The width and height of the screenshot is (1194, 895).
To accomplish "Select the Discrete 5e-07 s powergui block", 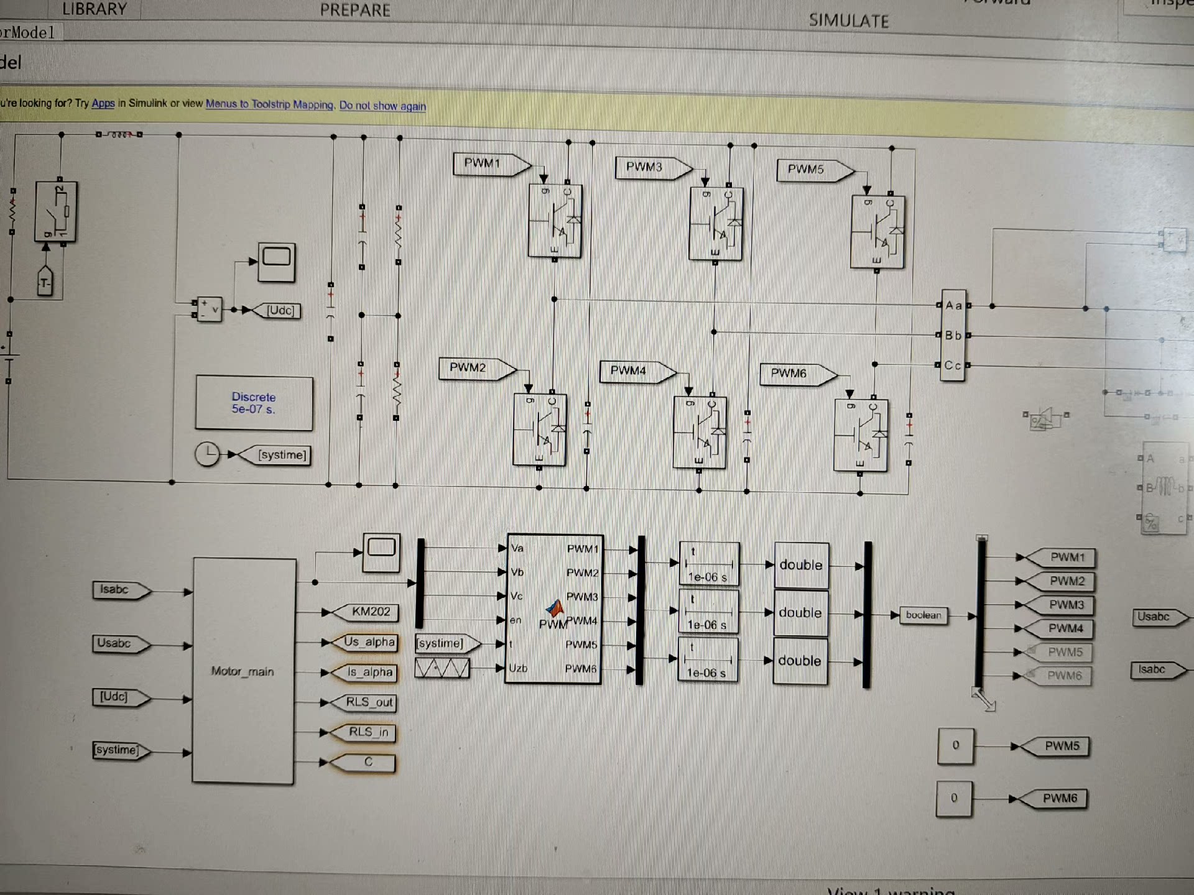I will 254,403.
